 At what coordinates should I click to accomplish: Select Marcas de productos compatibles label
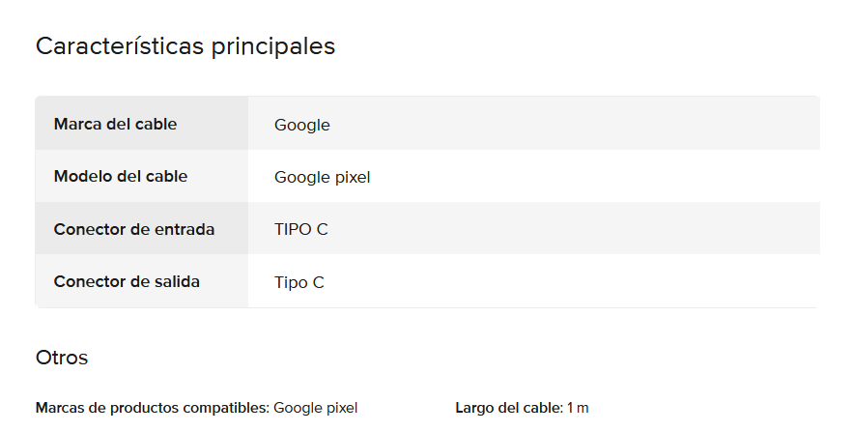click(x=153, y=408)
